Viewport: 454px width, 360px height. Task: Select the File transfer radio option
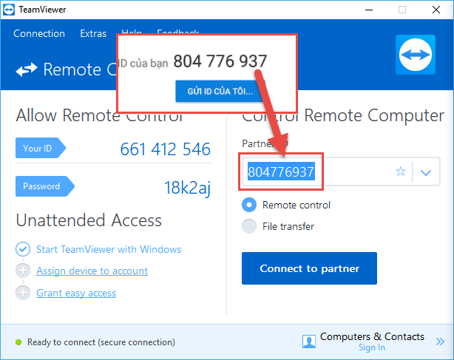[249, 226]
